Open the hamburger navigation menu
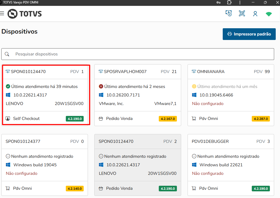The height and width of the screenshot is (198, 280). (2, 13)
